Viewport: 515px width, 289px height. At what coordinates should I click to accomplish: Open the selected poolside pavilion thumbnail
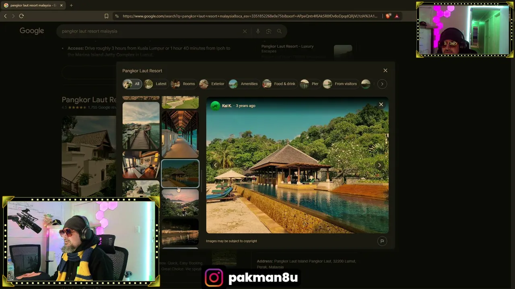click(180, 173)
